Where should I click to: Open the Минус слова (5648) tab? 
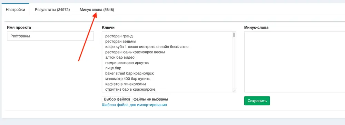click(x=97, y=10)
